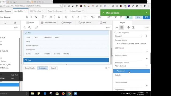The height and width of the screenshot is (96, 171).
Task: Open the Icon CSS Classes quick-pick arrow
Action: 147,59
